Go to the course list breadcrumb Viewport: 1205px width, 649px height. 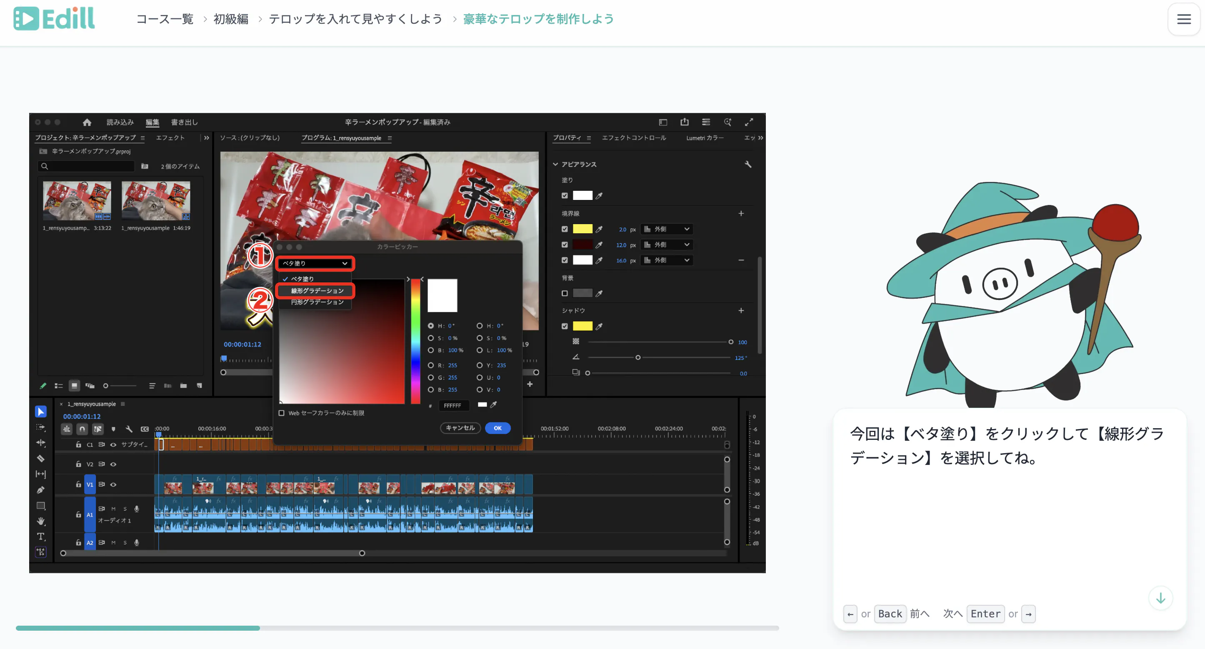click(165, 19)
